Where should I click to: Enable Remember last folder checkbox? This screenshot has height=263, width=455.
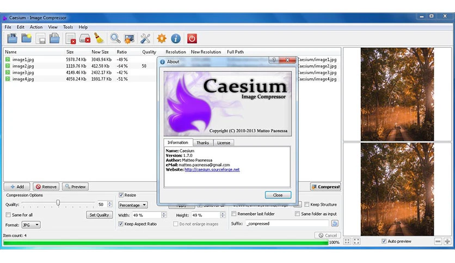pyautogui.click(x=233, y=214)
